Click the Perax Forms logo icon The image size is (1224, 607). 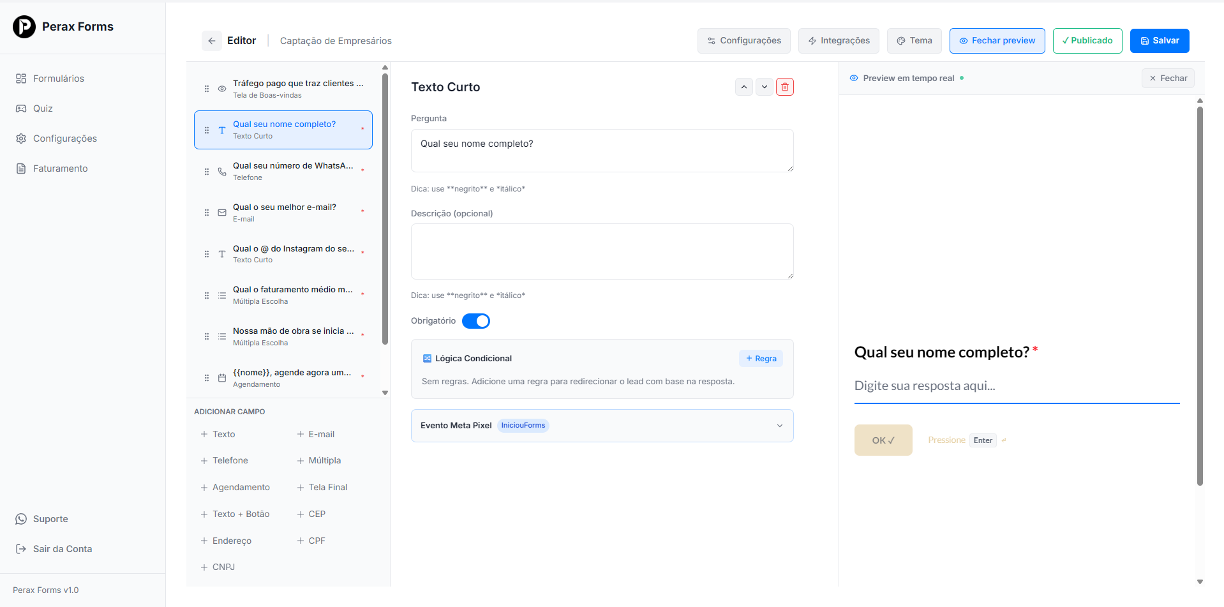click(x=24, y=27)
